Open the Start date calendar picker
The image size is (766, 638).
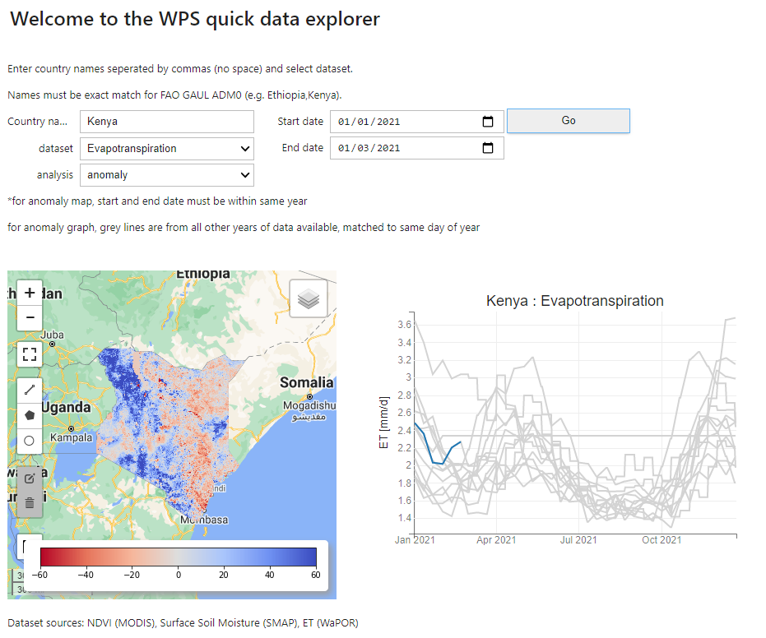tap(488, 122)
